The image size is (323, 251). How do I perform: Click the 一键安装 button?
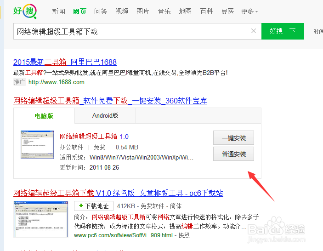pyautogui.click(x=233, y=138)
